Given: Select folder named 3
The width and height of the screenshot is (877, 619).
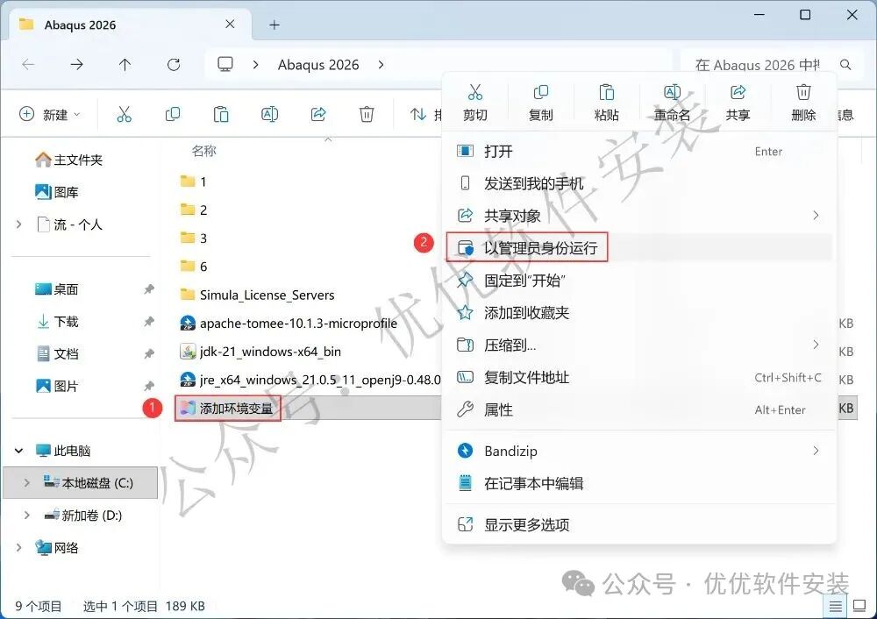Looking at the screenshot, I should (194, 238).
